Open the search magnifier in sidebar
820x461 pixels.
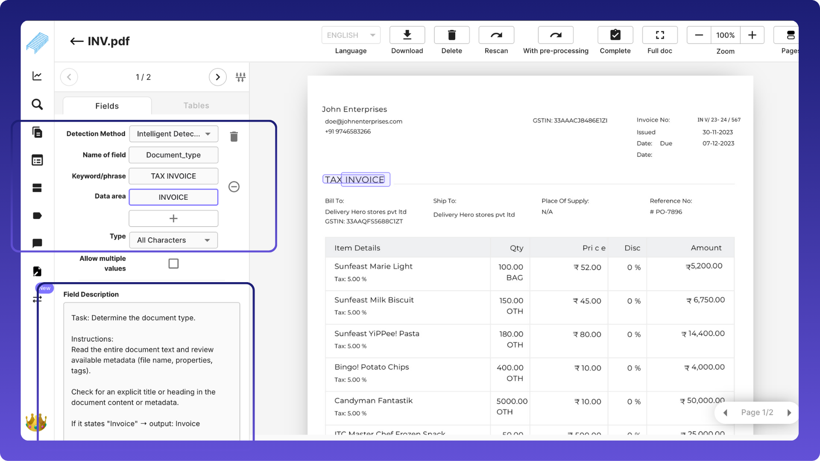(37, 104)
